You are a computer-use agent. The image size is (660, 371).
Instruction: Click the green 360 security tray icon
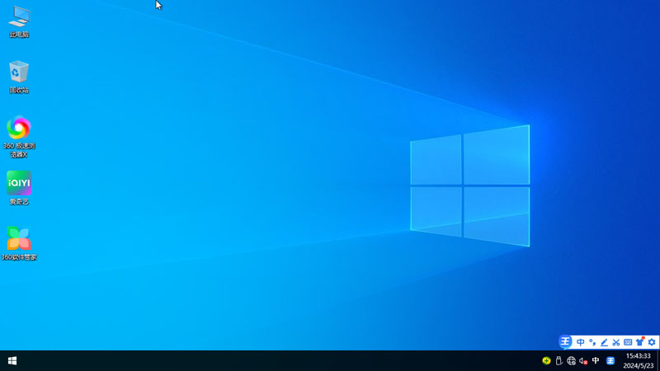(x=546, y=360)
